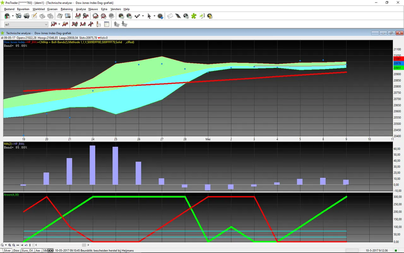
Task: Open the Vensters menu
Action: click(116, 9)
